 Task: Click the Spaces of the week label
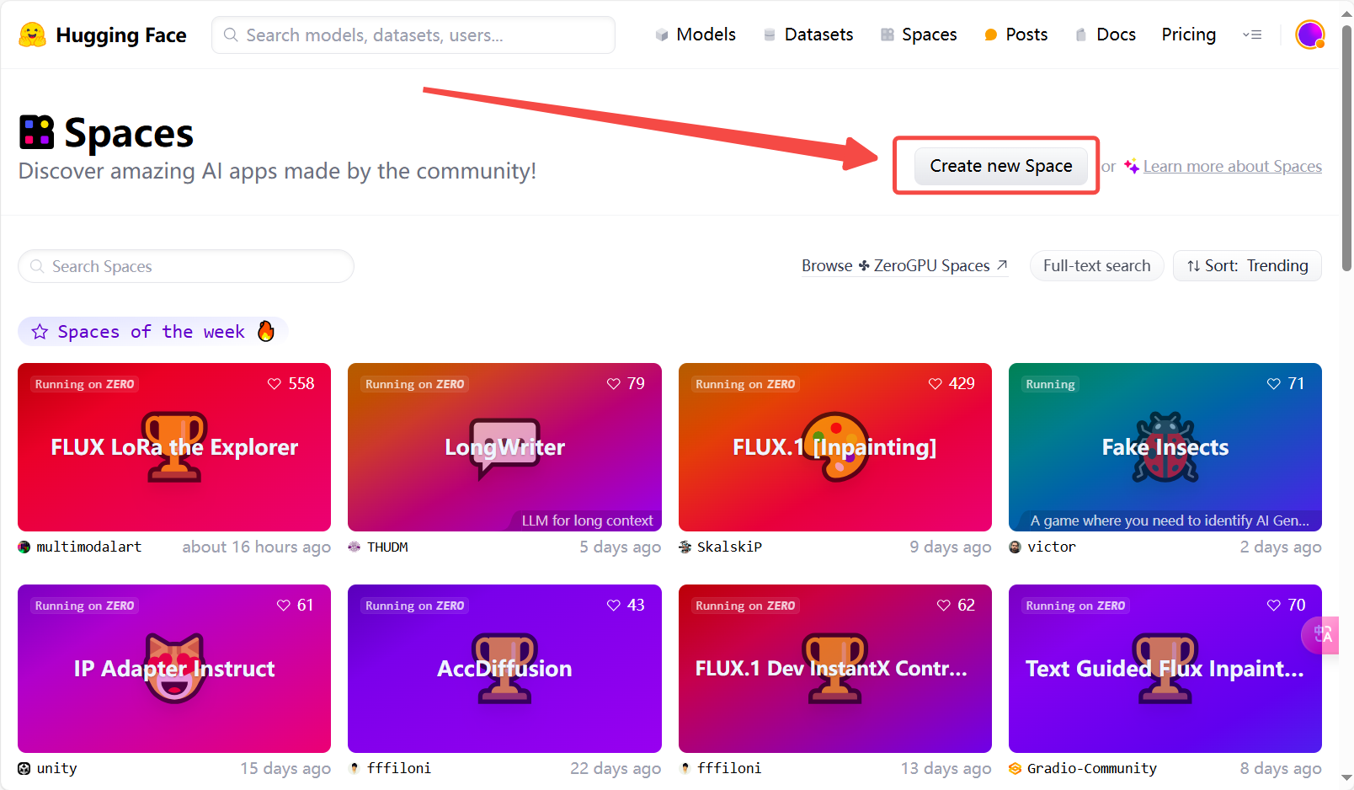pos(152,332)
